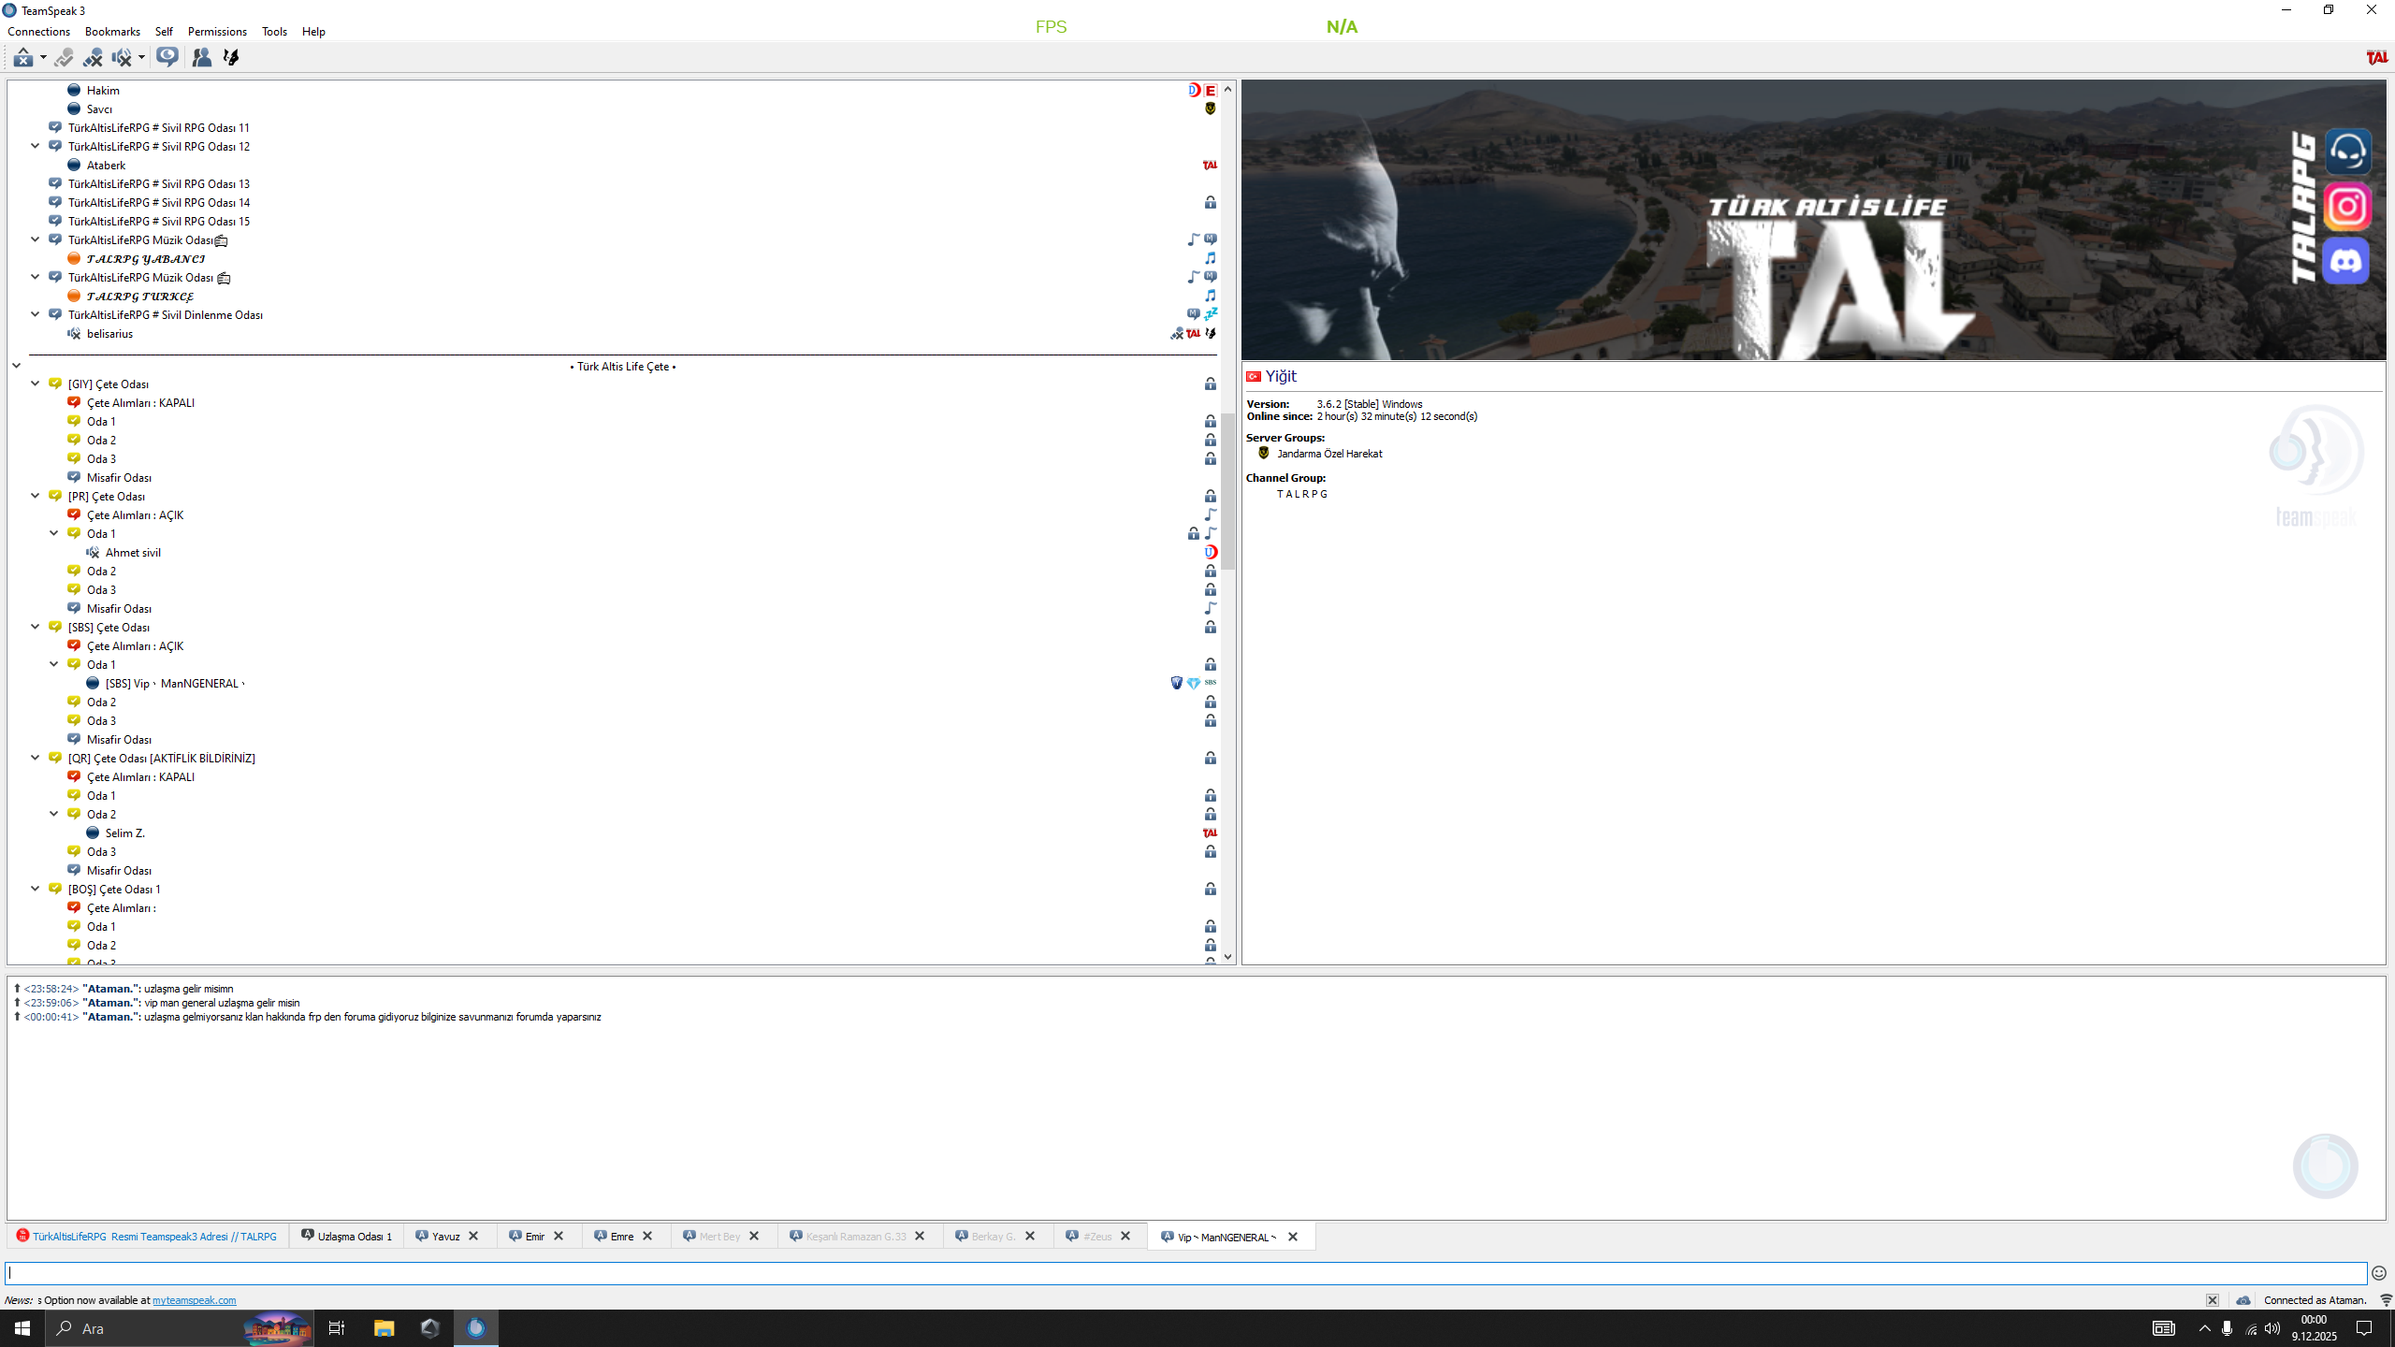Select user Selim Z. in channel tree
This screenshot has height=1347, width=2395.
coord(124,833)
